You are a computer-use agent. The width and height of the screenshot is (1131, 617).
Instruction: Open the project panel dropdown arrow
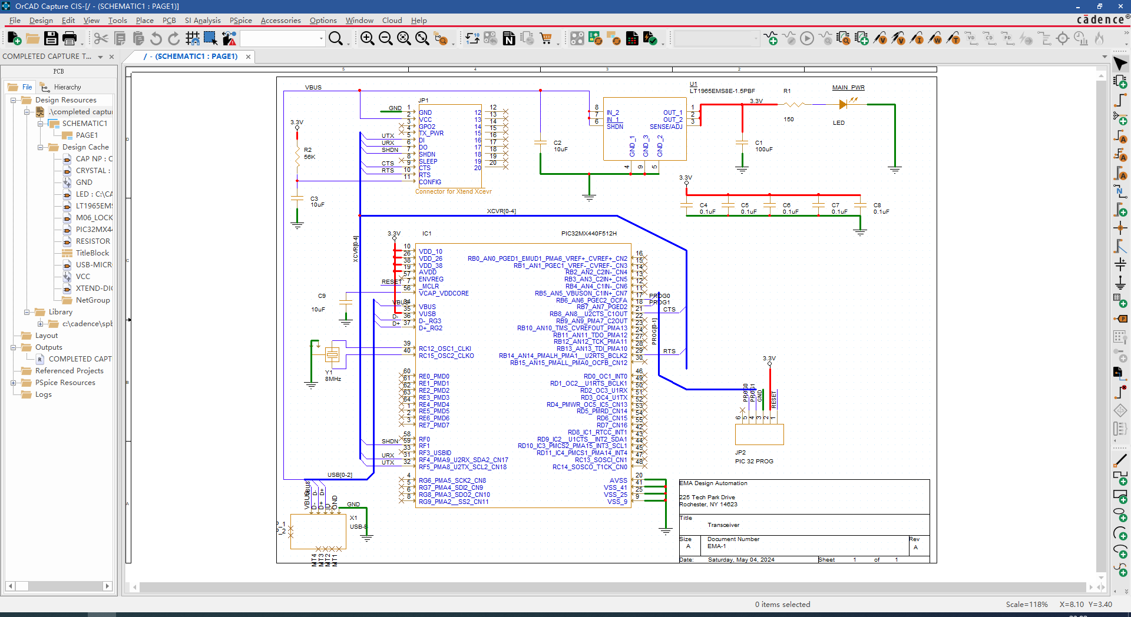[100, 57]
